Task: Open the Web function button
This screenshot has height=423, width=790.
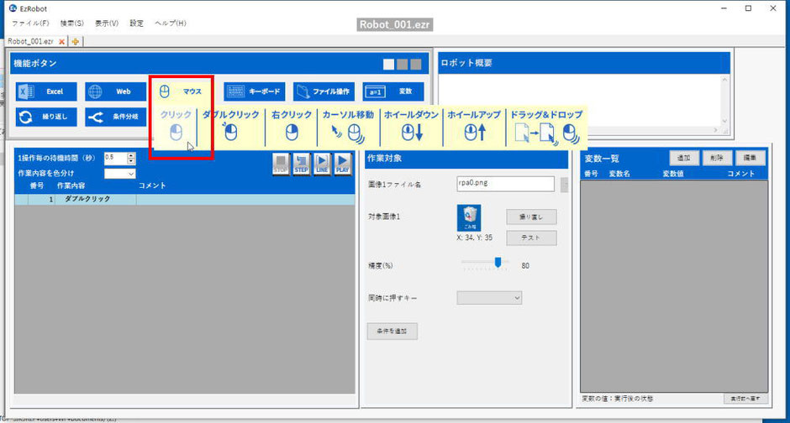Action: click(x=115, y=91)
